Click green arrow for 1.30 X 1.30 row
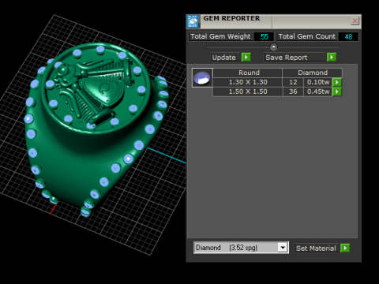379x284 pixels. 337,82
